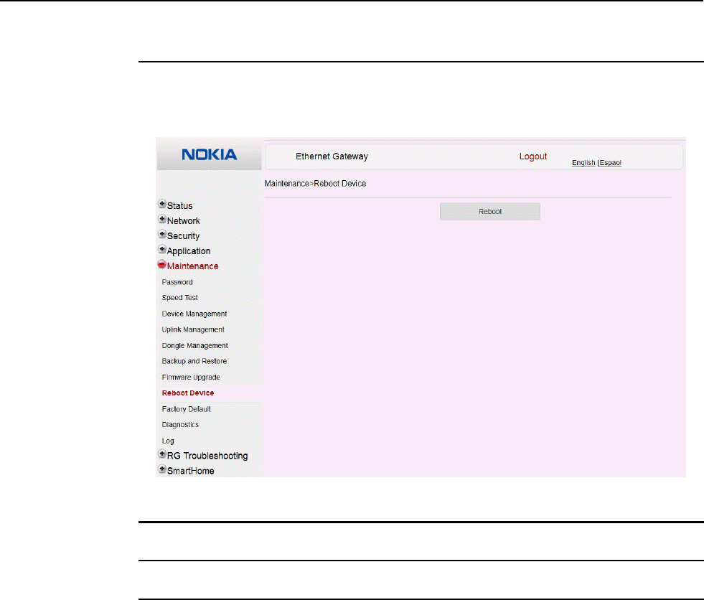704x600 pixels.
Task: Select the Reboot Device item
Action: [188, 393]
